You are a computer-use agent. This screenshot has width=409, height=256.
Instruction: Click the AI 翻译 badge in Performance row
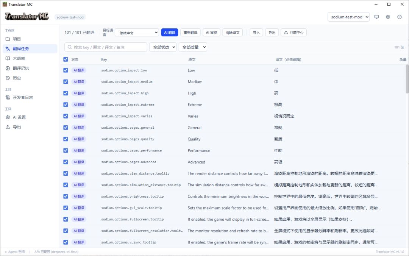79,151
